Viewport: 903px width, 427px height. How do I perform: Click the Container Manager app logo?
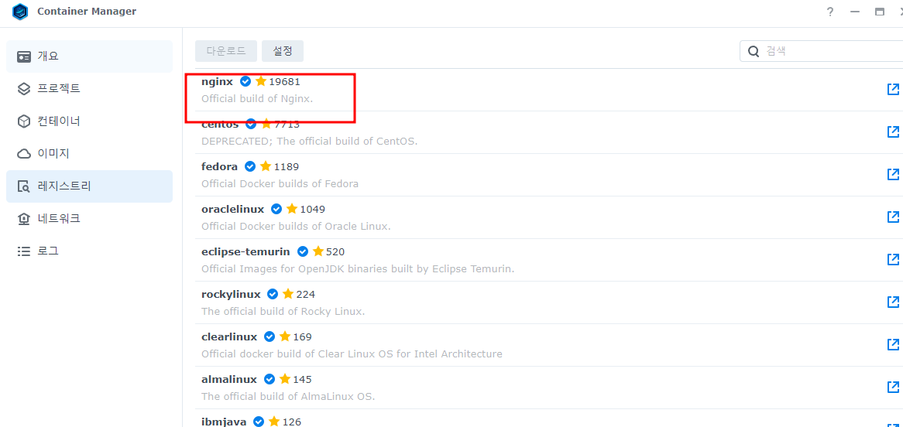click(x=20, y=12)
